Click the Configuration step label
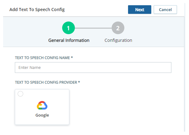The height and width of the screenshot is (135, 189). pos(118,40)
